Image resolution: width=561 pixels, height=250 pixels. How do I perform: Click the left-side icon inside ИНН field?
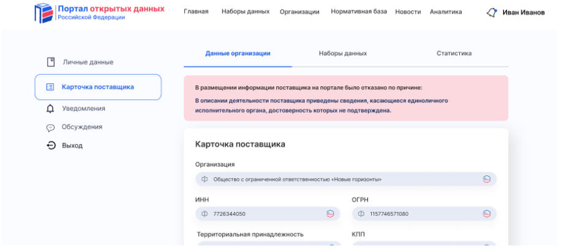tap(205, 214)
